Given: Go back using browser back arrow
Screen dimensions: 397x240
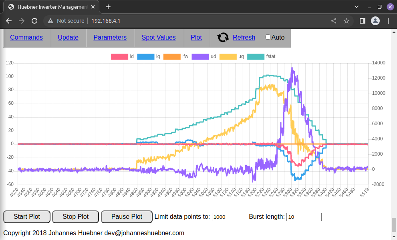Looking at the screenshot, I should (9, 21).
